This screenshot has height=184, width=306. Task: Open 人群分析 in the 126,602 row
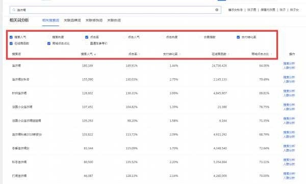pyautogui.click(x=289, y=95)
